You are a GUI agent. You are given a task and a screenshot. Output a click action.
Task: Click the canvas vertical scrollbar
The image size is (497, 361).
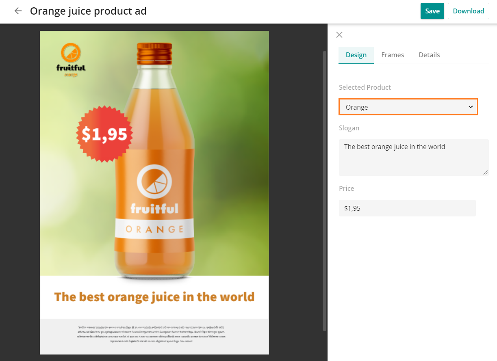(324, 191)
